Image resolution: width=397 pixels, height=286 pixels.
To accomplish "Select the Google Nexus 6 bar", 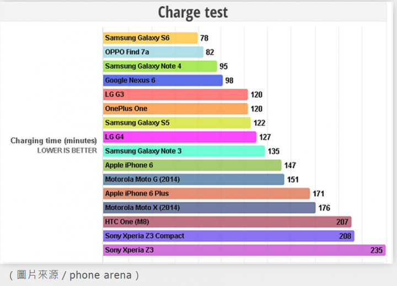I will (x=163, y=80).
